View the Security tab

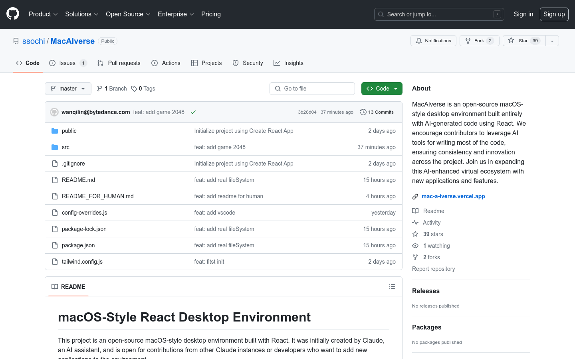248,63
